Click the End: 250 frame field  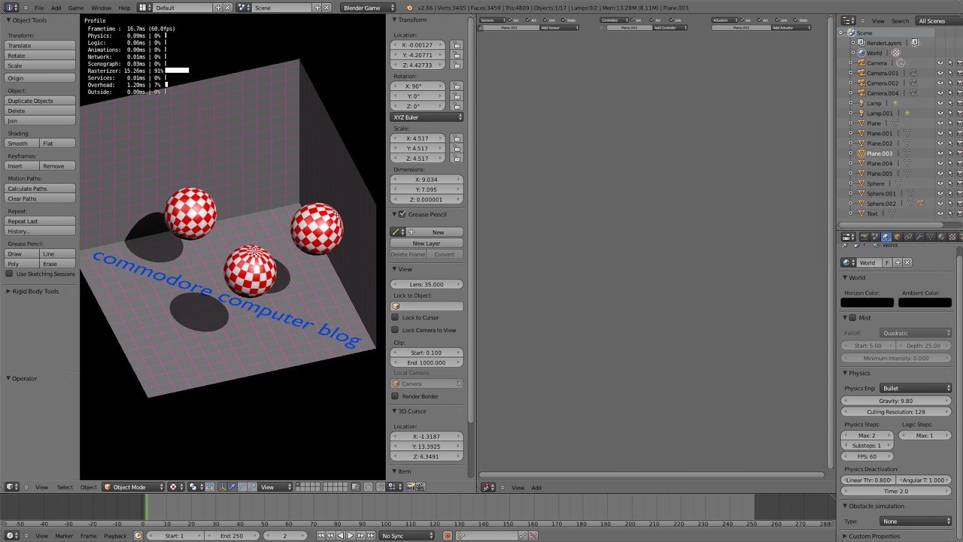232,535
